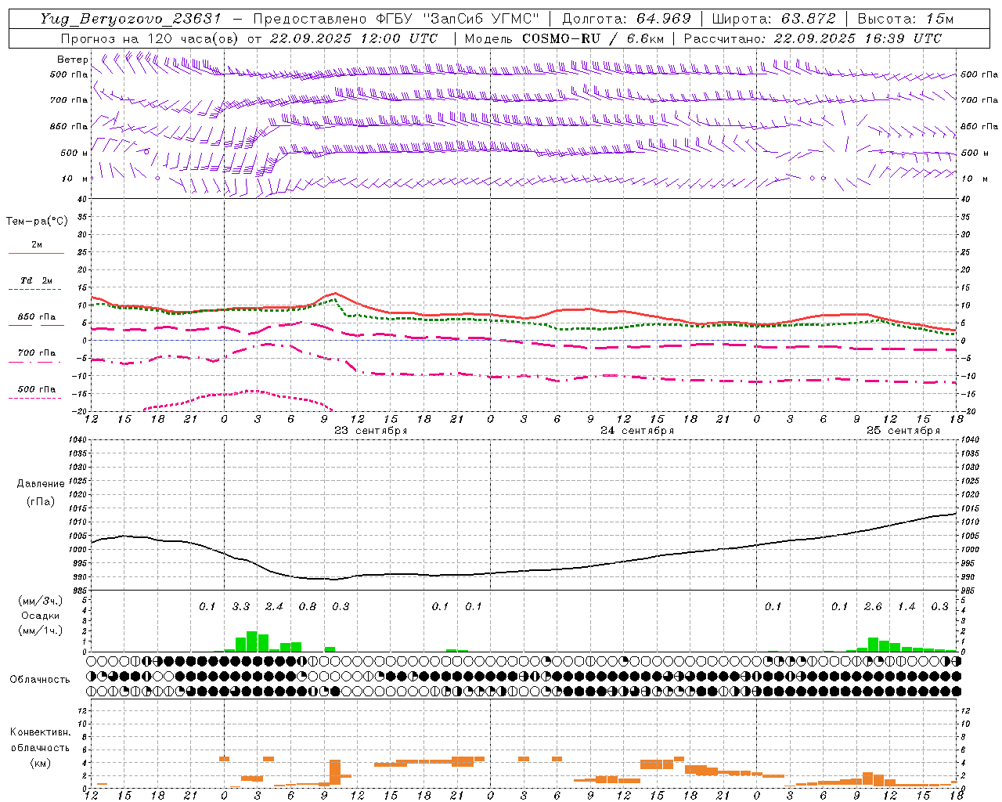
Task: Click the 25 сентября date label
Action: click(903, 431)
